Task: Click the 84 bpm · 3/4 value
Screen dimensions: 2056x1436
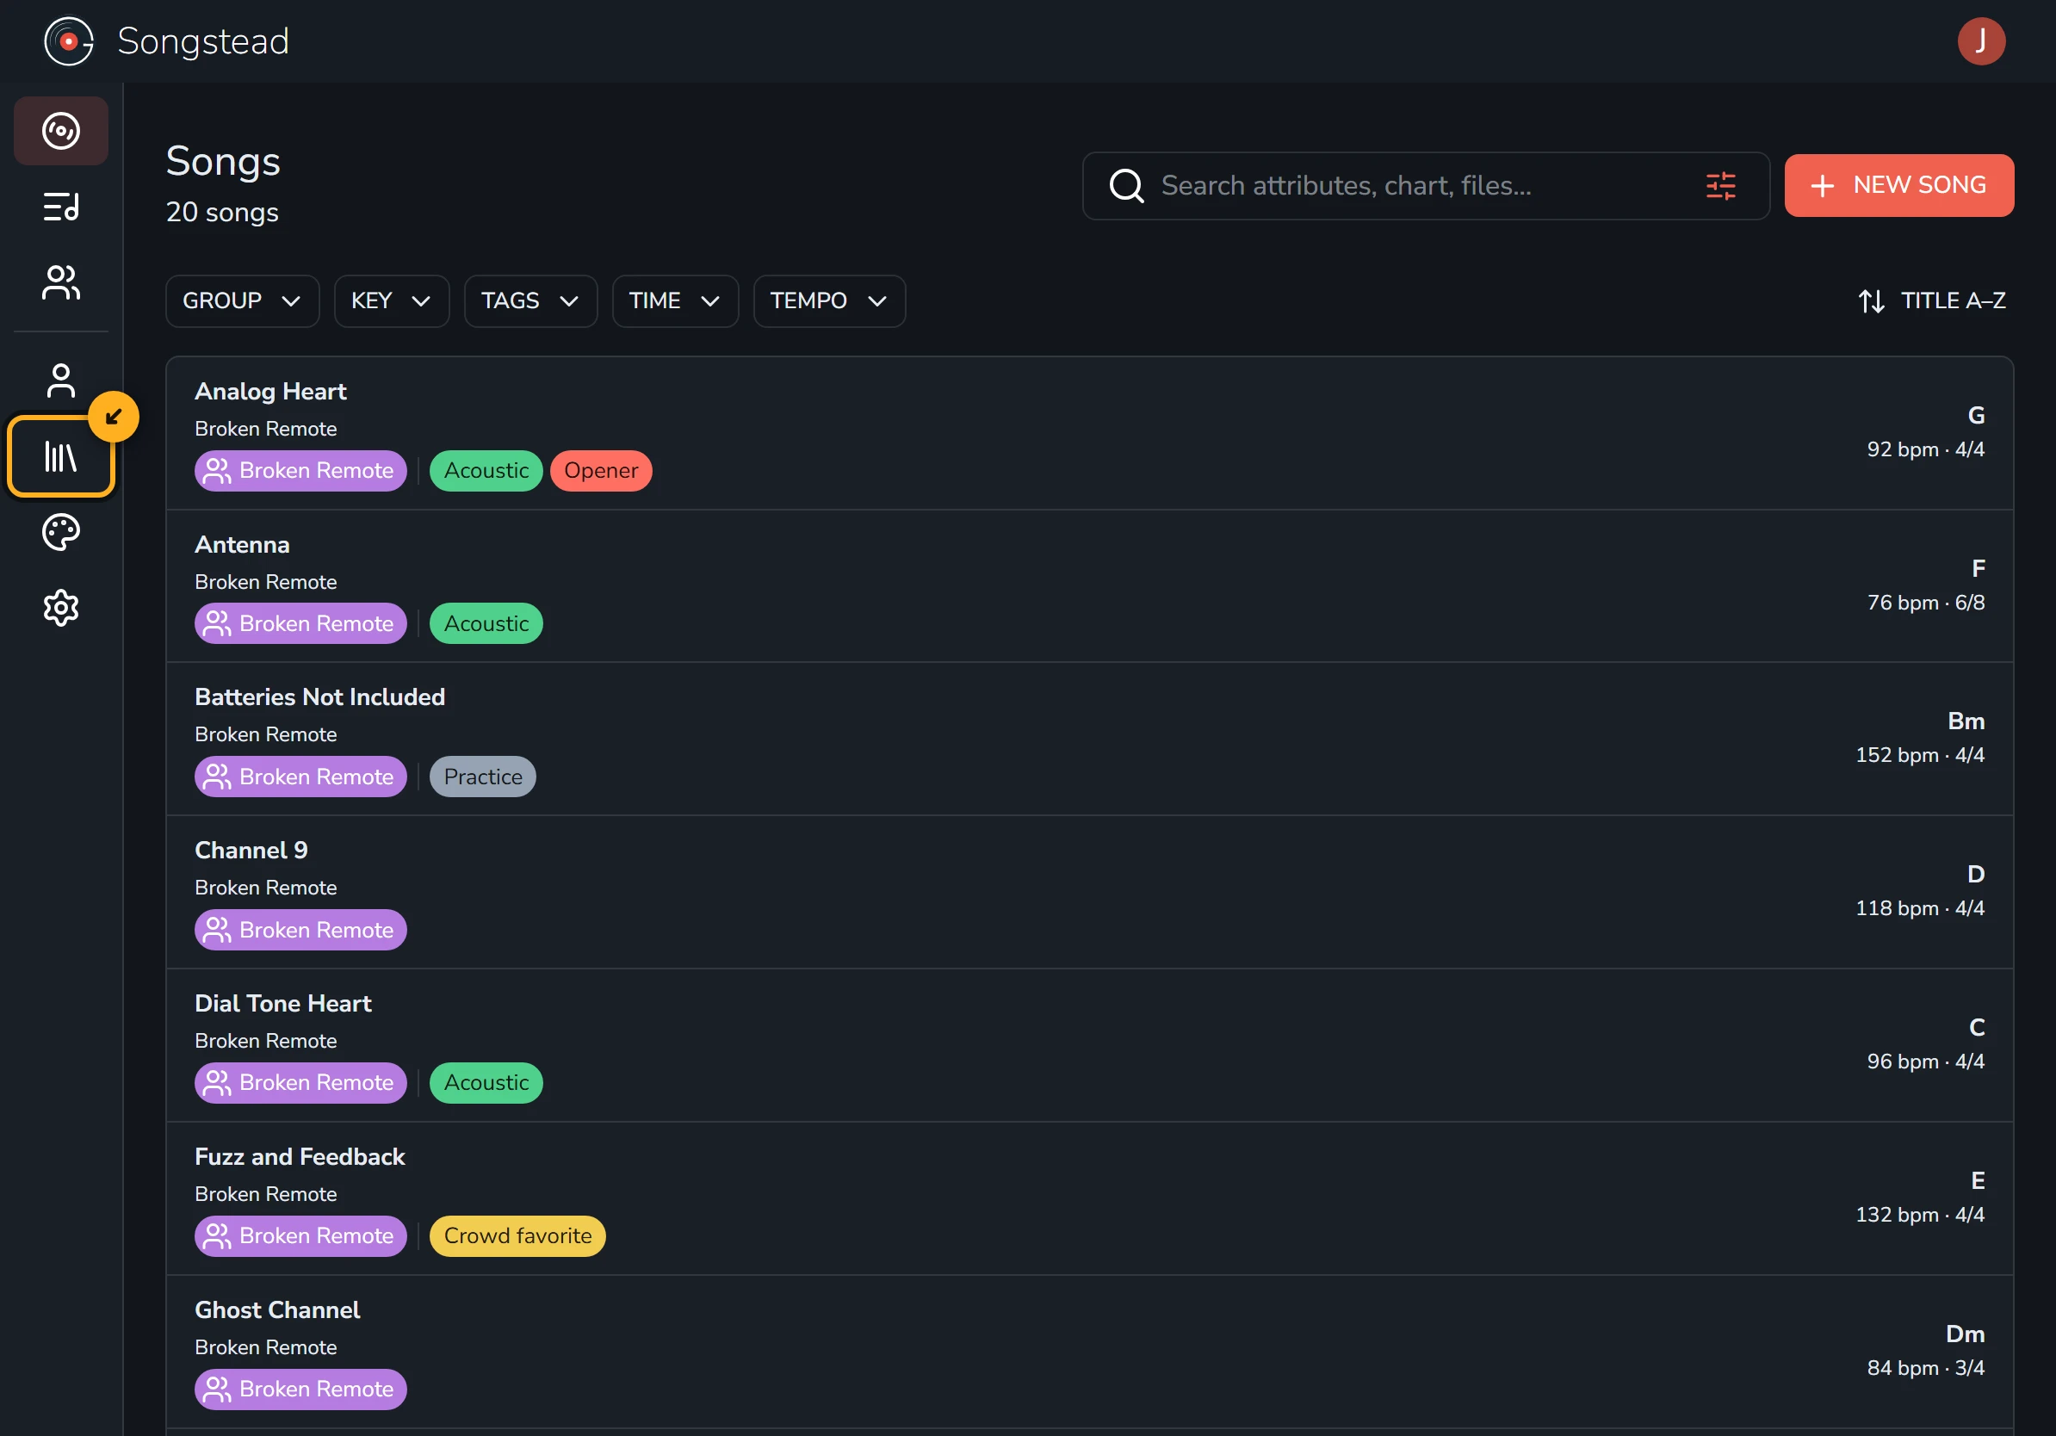Action: click(x=1925, y=1368)
